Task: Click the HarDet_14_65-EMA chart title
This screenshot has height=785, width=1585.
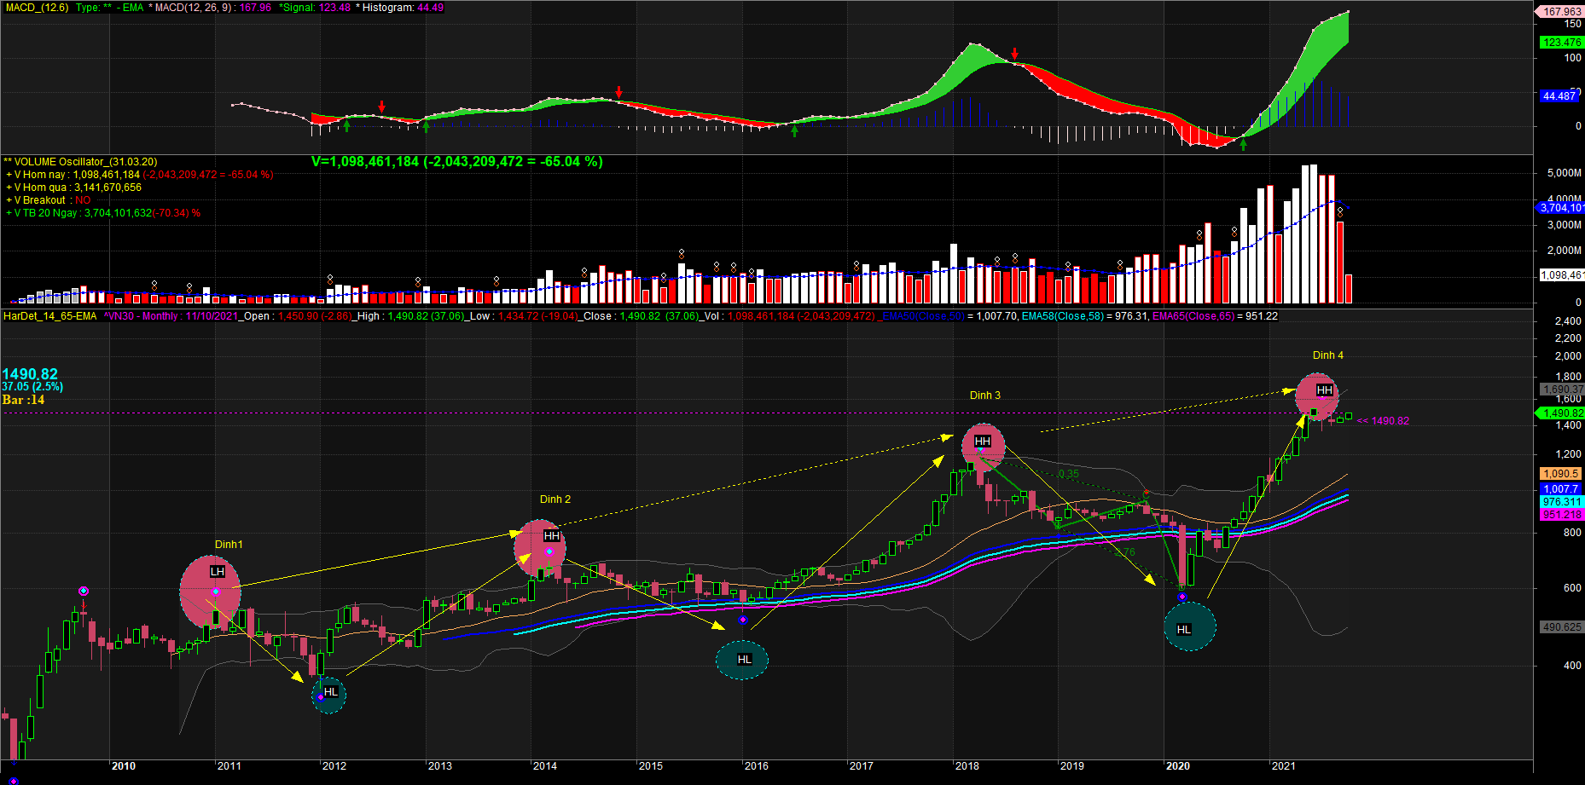Action: pos(50,316)
